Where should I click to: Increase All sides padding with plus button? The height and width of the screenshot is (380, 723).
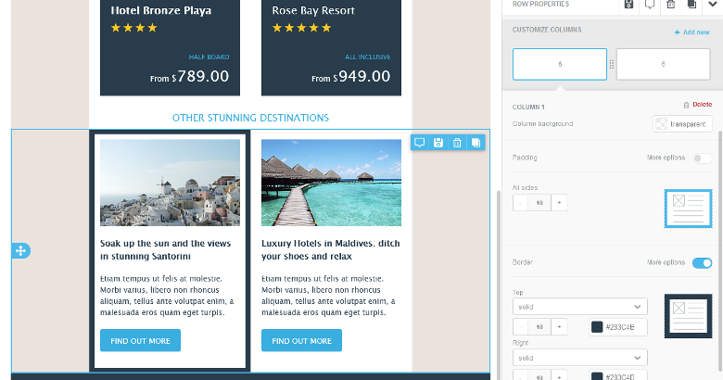[x=559, y=202]
